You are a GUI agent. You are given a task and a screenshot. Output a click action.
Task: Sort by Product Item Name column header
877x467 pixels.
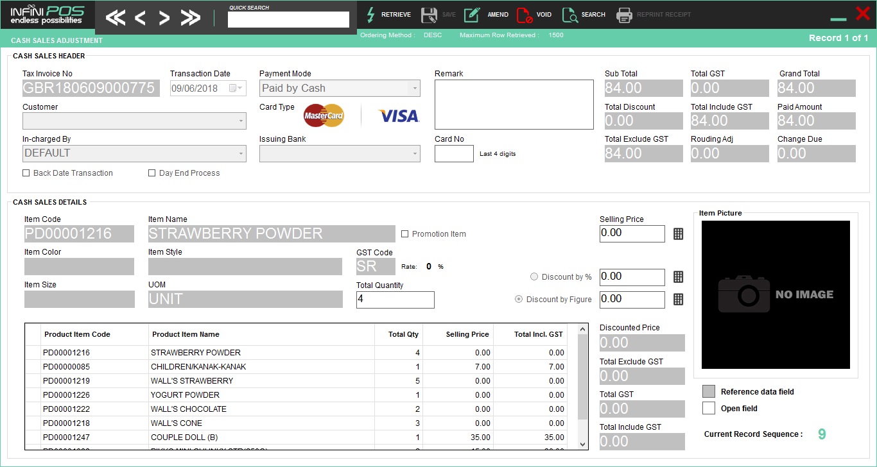262,334
